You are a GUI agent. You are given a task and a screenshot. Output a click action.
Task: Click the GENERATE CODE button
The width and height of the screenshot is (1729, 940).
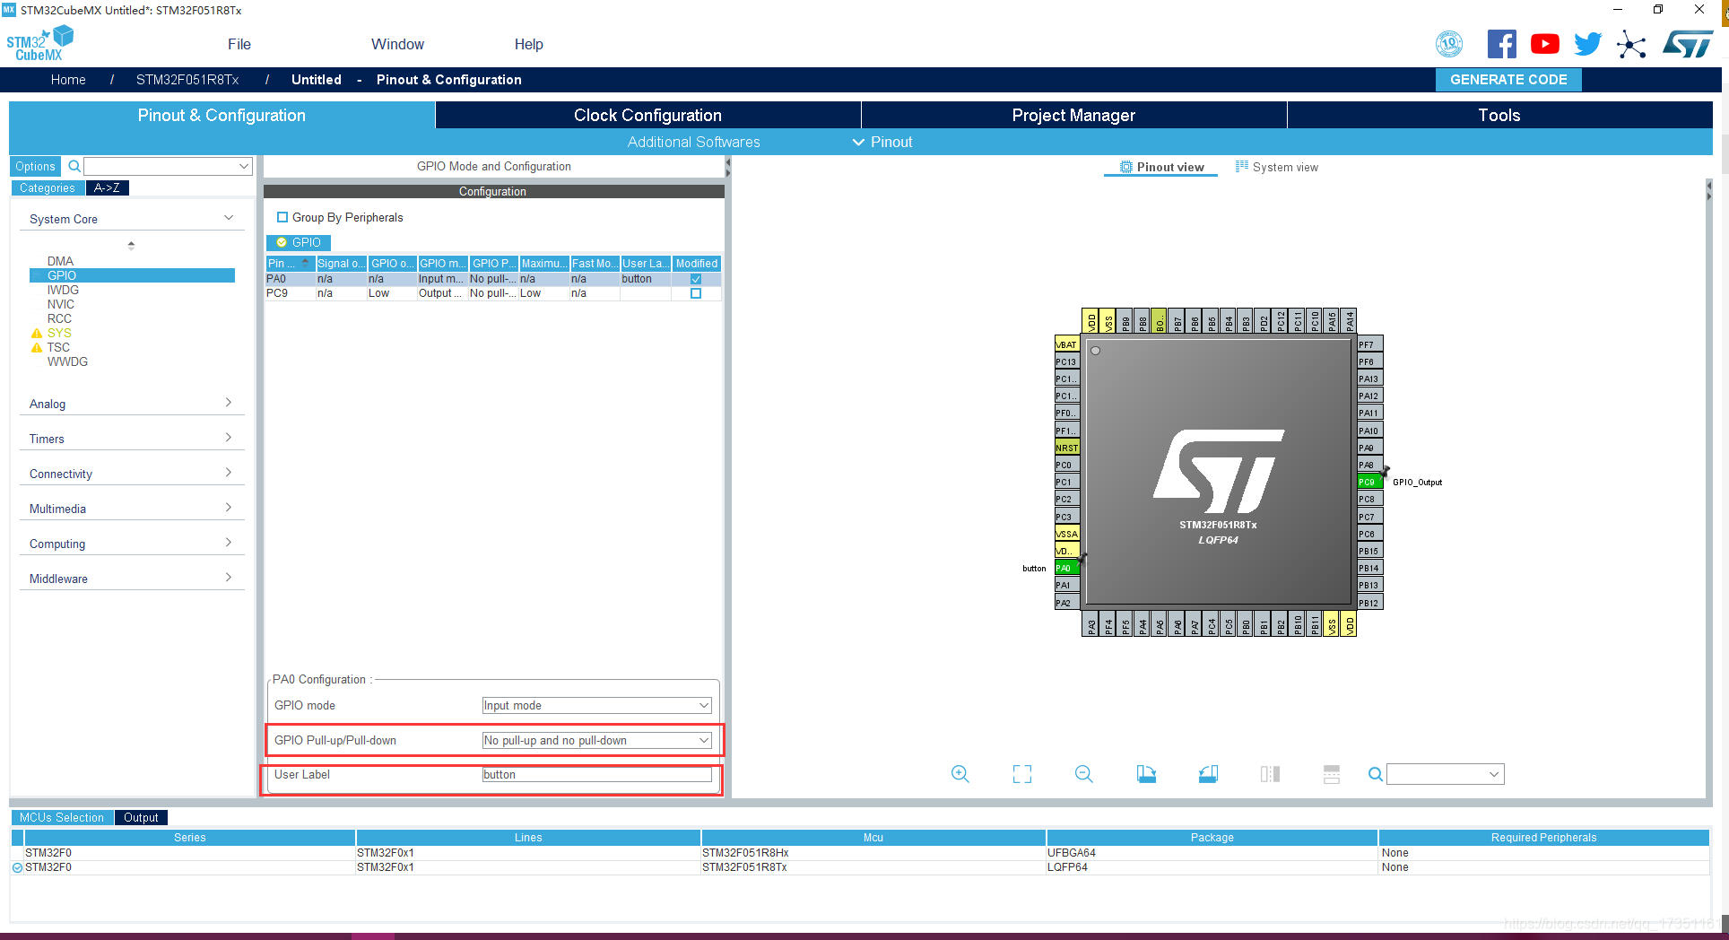tap(1508, 80)
